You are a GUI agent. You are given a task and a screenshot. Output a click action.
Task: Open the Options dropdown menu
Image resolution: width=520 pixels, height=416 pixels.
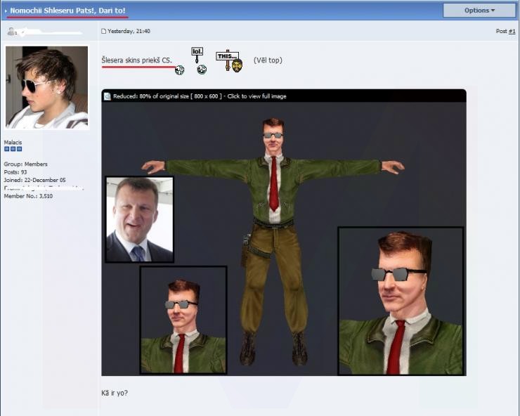click(479, 11)
